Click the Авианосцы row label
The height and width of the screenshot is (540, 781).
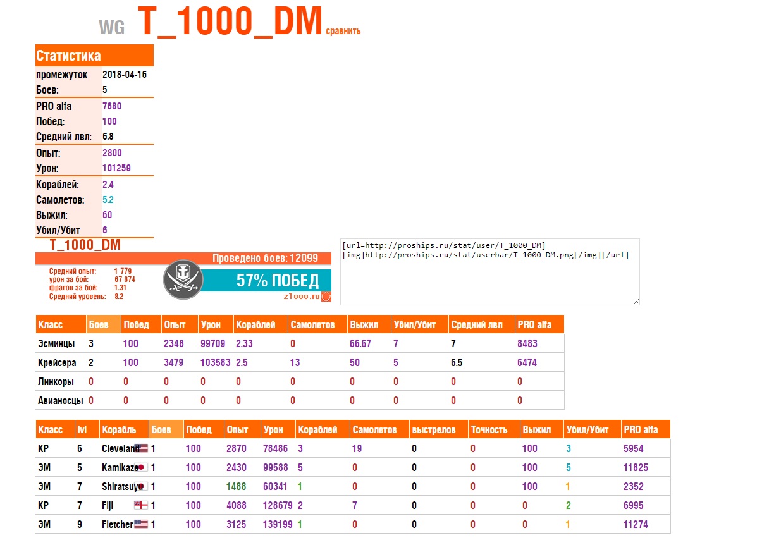click(x=61, y=401)
